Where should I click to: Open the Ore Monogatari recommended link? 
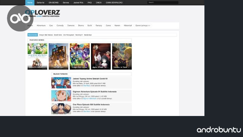(x=69, y=35)
